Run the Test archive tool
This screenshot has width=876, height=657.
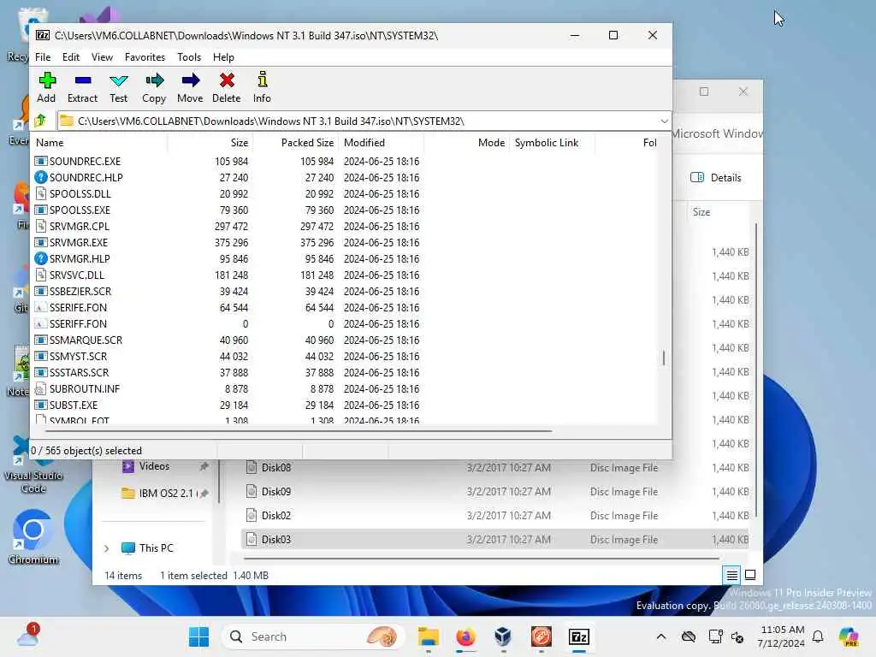(118, 87)
